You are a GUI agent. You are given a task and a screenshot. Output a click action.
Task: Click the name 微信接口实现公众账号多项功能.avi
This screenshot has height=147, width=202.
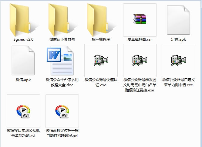[23, 133]
